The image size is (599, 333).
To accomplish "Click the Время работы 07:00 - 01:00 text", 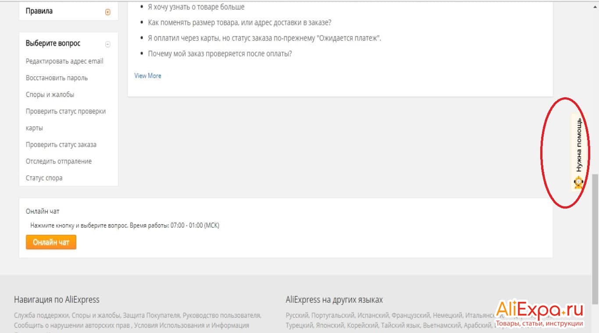I will [175, 226].
